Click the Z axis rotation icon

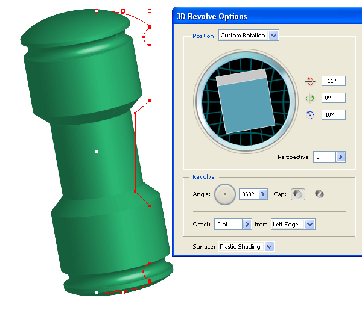(x=310, y=115)
